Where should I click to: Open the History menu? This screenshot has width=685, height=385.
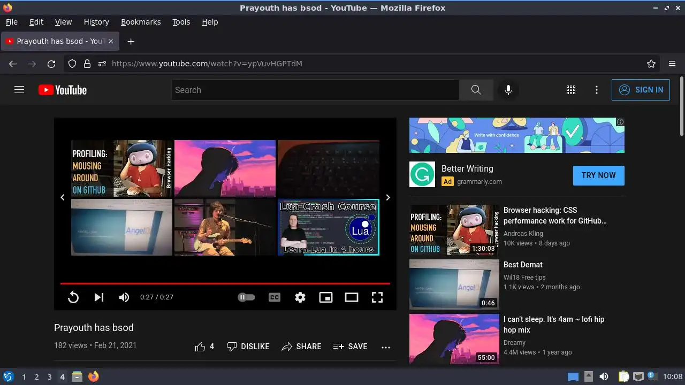[96, 22]
